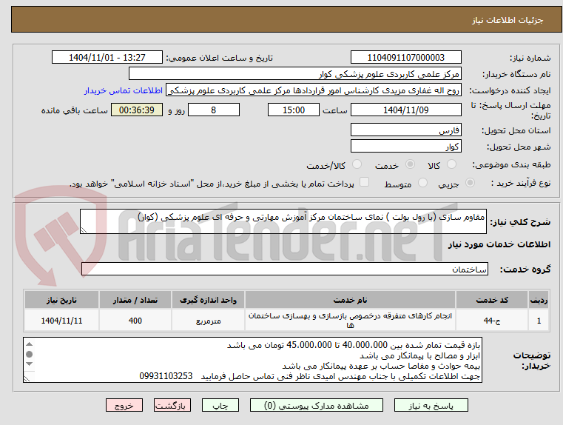
Task: Click the resize handle of buyer notes box
Action: [x=27, y=378]
